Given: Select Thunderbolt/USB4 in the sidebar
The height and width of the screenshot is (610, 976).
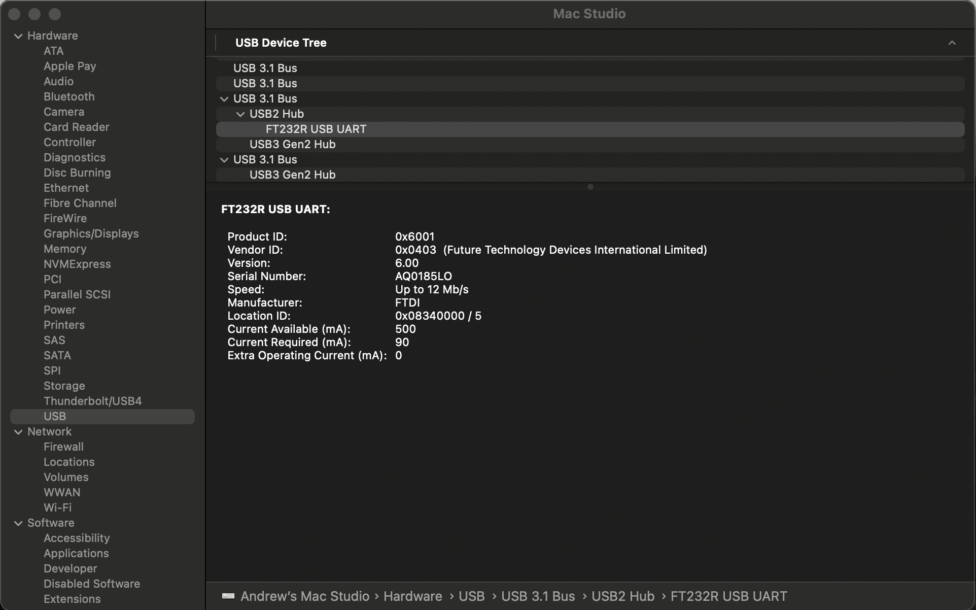Looking at the screenshot, I should tap(92, 401).
